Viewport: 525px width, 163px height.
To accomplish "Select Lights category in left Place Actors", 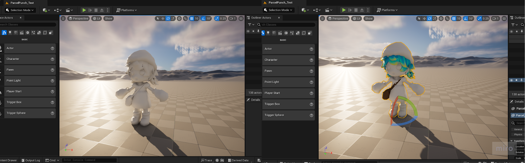I will pyautogui.click(x=10, y=32).
